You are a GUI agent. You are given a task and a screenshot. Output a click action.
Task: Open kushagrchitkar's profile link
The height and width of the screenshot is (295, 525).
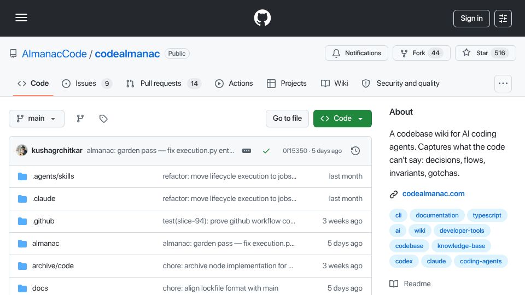click(x=57, y=151)
